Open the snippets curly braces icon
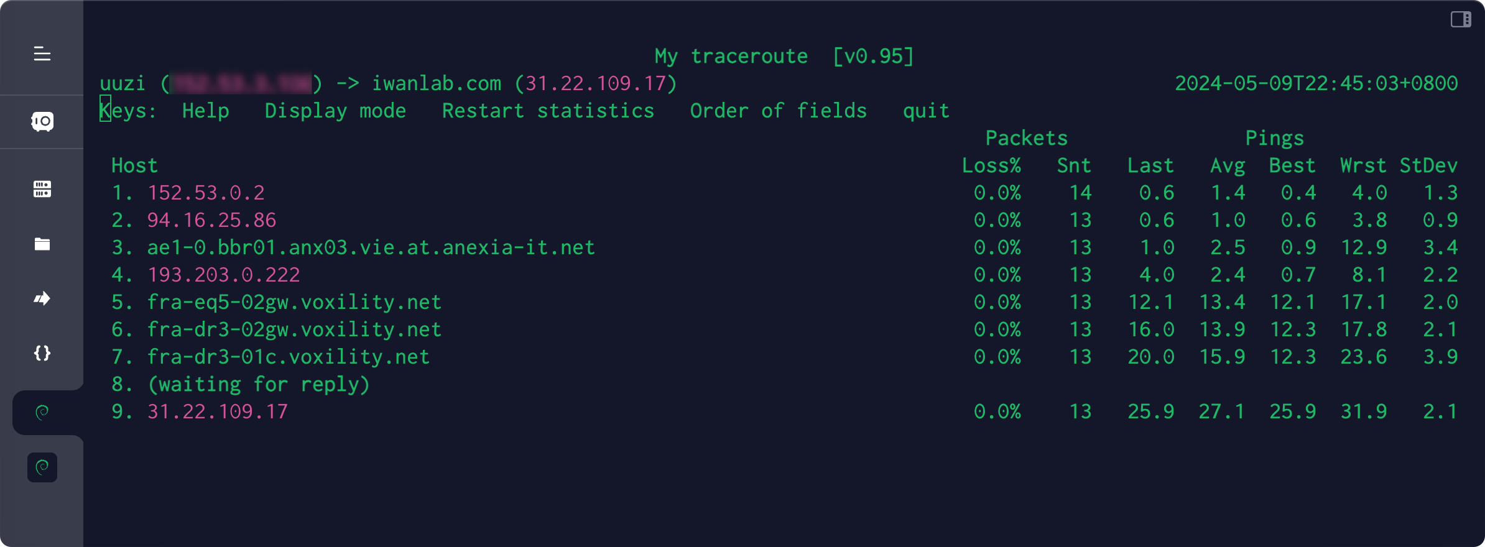Viewport: 1485px width, 547px height. pyautogui.click(x=42, y=353)
